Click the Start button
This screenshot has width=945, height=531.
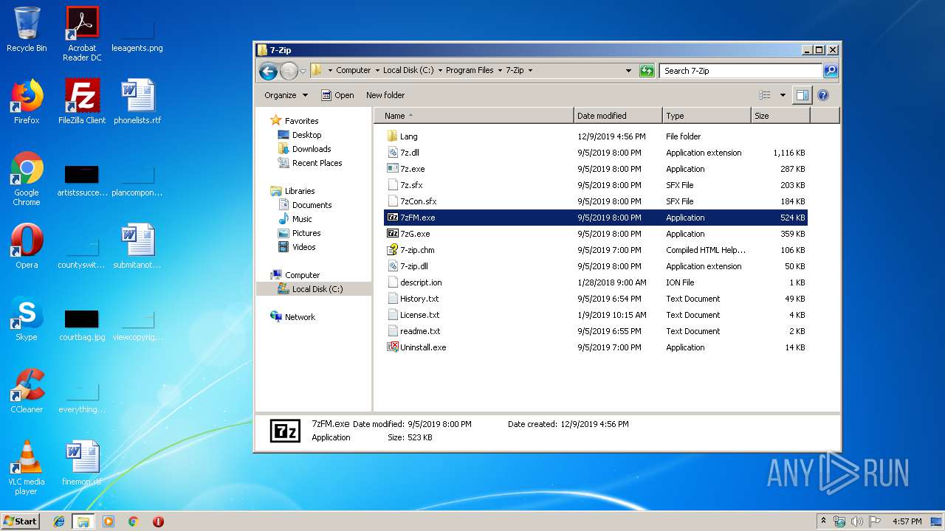21,521
